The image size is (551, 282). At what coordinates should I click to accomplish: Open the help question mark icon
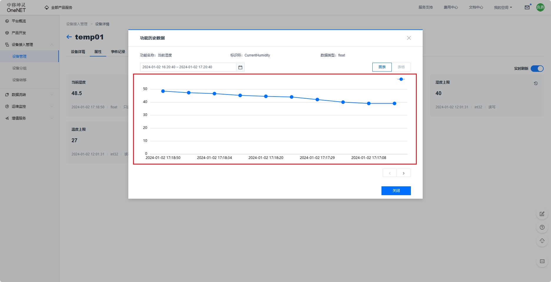pos(542,227)
